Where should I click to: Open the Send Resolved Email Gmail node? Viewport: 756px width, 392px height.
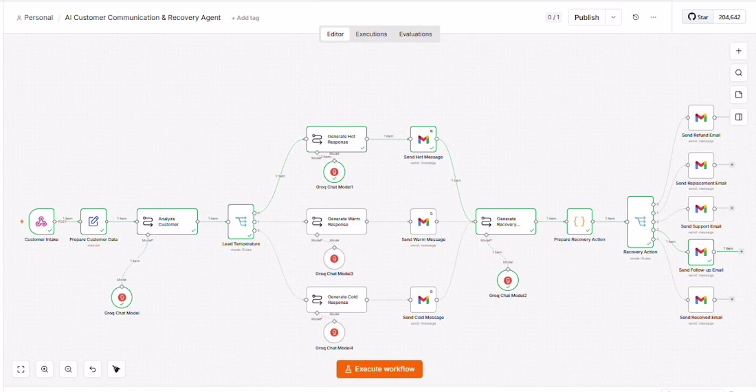click(x=701, y=299)
